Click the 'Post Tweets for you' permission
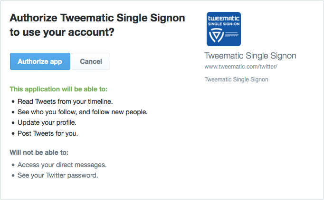The height and width of the screenshot is (200, 324). [x=48, y=133]
